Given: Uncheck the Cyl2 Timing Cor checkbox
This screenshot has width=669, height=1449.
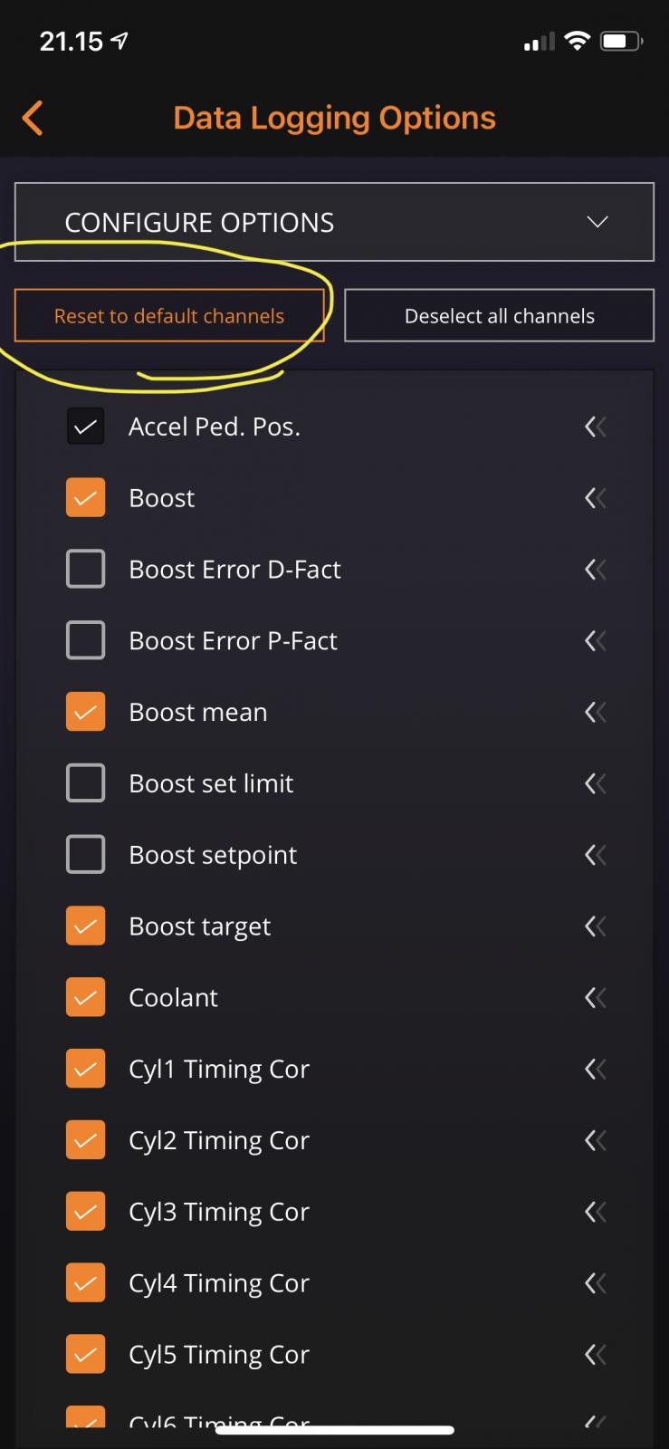Looking at the screenshot, I should click(x=85, y=1140).
